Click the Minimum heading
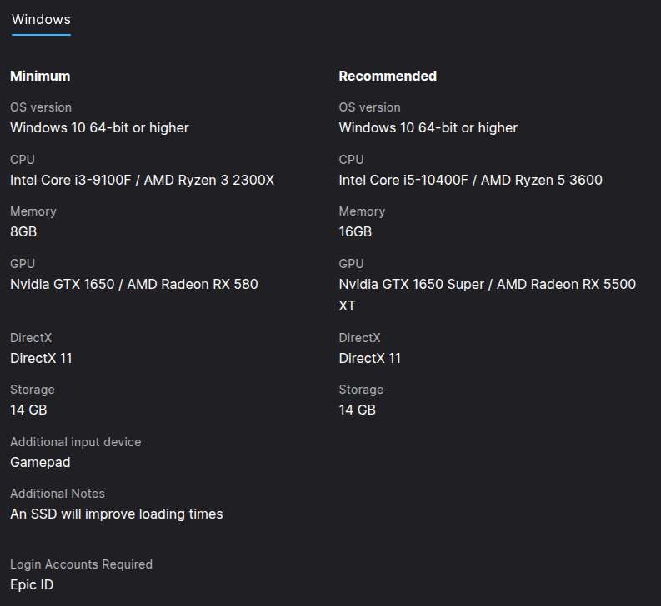The width and height of the screenshot is (661, 606). 40,76
